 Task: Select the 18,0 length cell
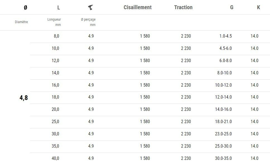(x=56, y=97)
